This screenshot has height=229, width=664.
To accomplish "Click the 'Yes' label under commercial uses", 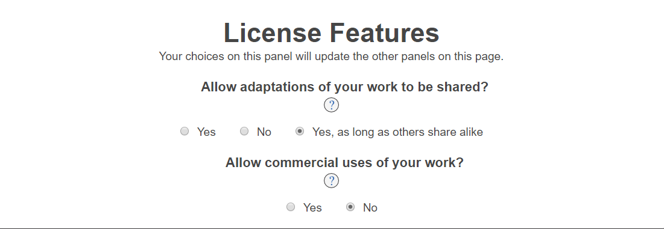I will coord(312,207).
